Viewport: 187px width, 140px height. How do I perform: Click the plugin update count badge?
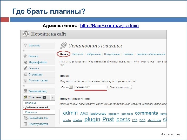[x=44, y=97]
